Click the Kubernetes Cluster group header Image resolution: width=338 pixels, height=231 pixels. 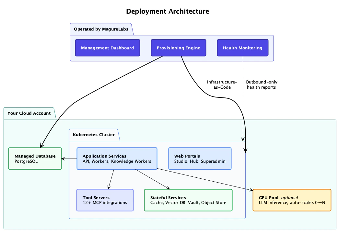tap(94, 135)
